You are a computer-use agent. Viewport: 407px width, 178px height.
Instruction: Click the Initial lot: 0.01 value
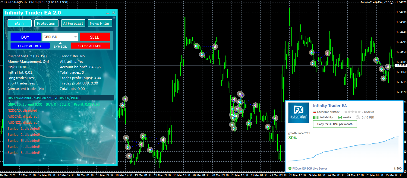pyautogui.click(x=20, y=72)
